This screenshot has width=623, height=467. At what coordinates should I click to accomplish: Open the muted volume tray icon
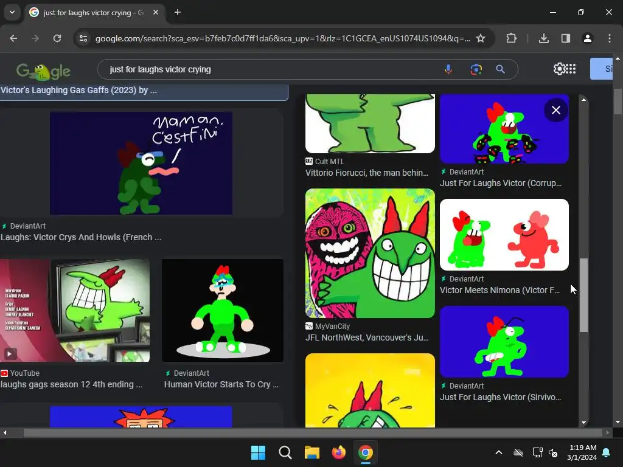pyautogui.click(x=552, y=452)
